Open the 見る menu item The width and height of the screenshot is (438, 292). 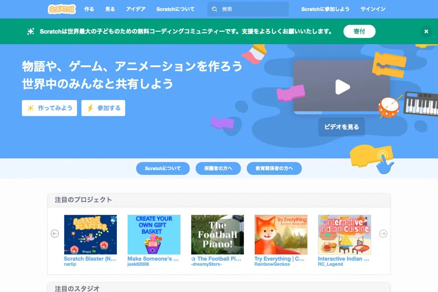pyautogui.click(x=110, y=9)
